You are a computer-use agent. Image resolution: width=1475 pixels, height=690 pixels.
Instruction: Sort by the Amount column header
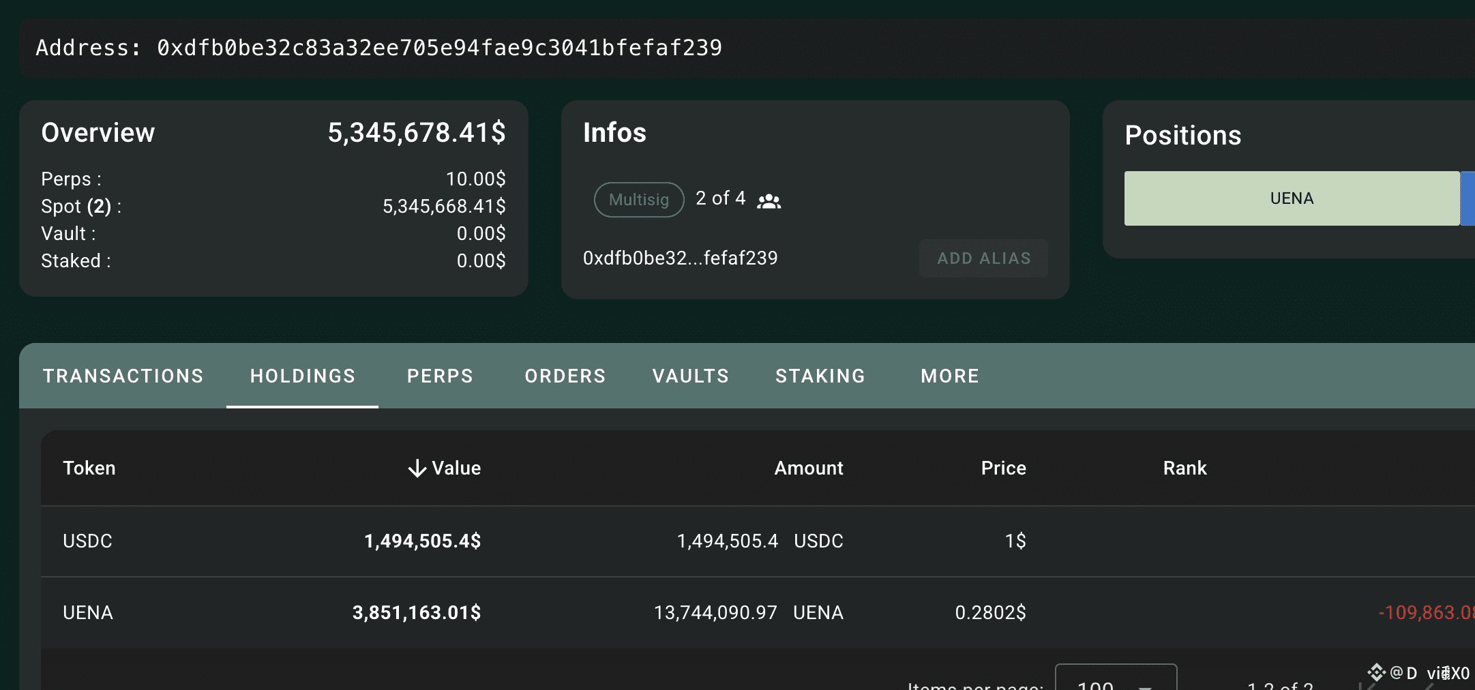[x=809, y=468]
